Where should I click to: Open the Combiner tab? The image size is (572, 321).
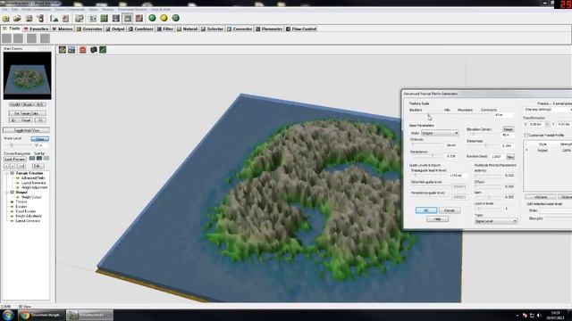[141, 29]
